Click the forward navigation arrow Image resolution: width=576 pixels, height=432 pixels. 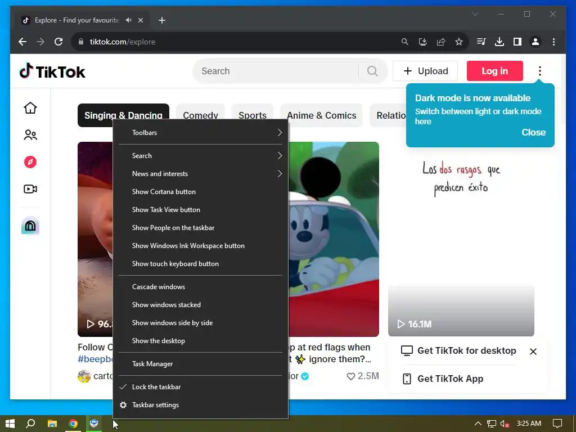pos(40,42)
